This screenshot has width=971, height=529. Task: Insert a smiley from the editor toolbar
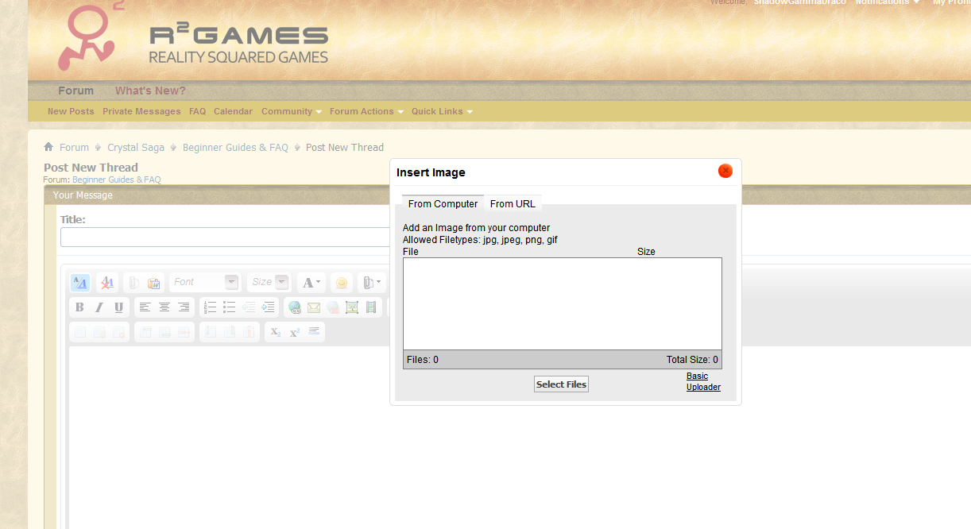click(342, 283)
